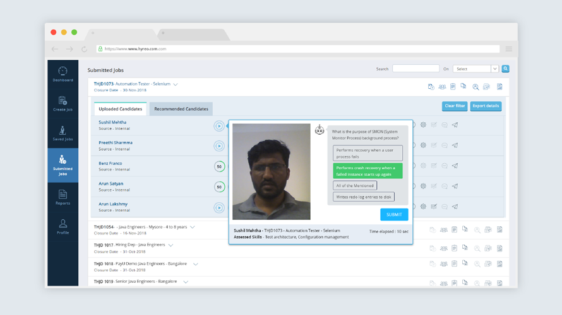The width and height of the screenshot is (562, 315).
Task: Select answer 'Writes redo log entries to disk'
Action: coord(364,197)
